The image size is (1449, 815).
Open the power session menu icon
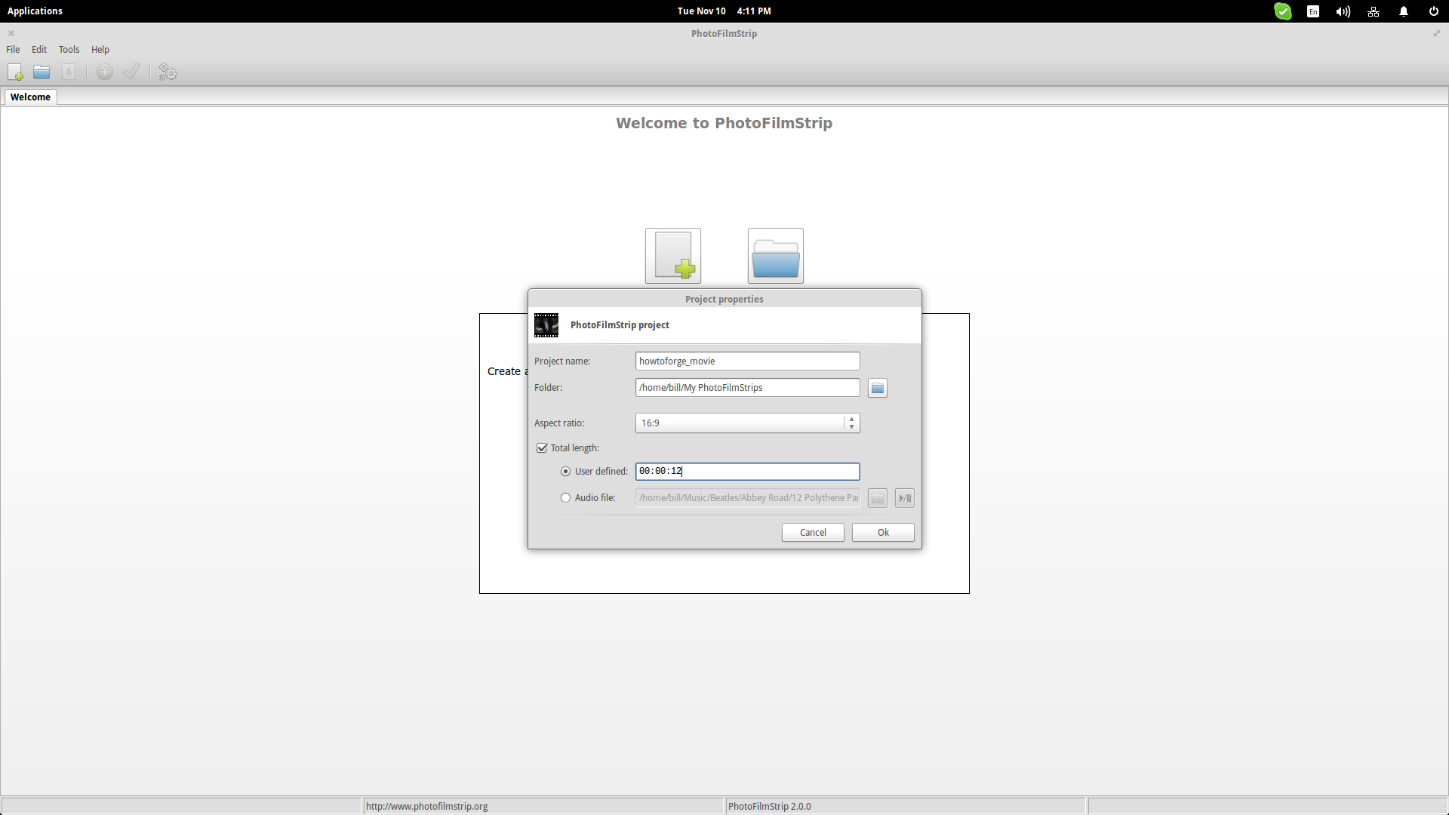point(1434,11)
